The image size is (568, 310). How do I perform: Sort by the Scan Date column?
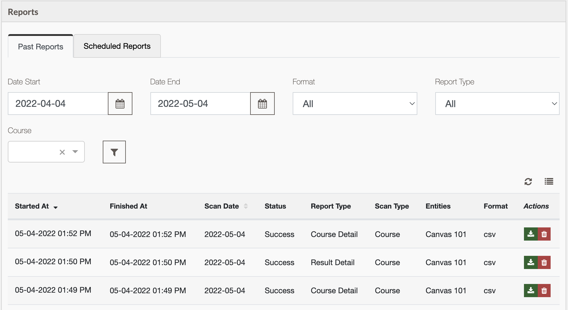click(226, 206)
